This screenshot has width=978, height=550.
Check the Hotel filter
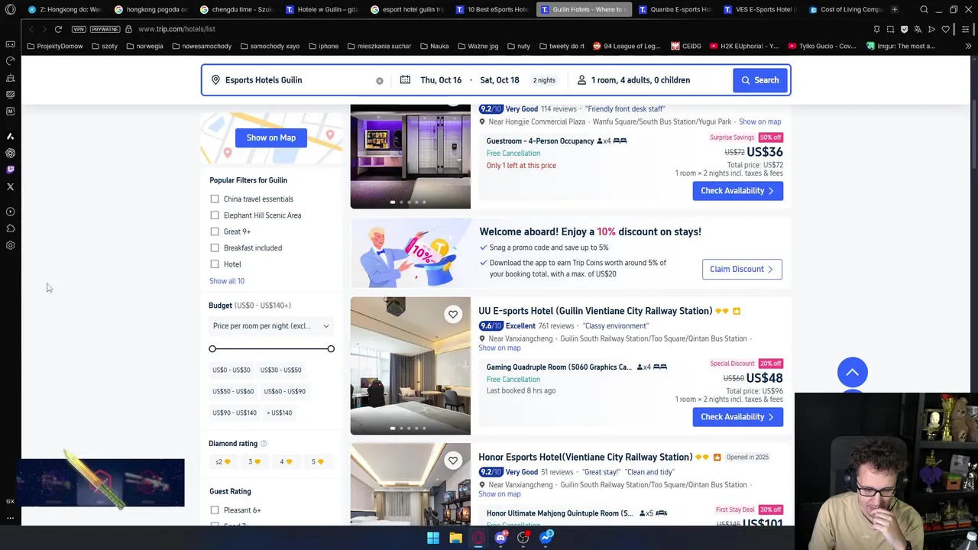click(215, 264)
